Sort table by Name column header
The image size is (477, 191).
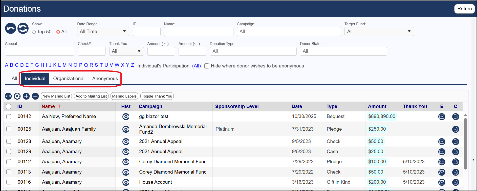point(48,107)
